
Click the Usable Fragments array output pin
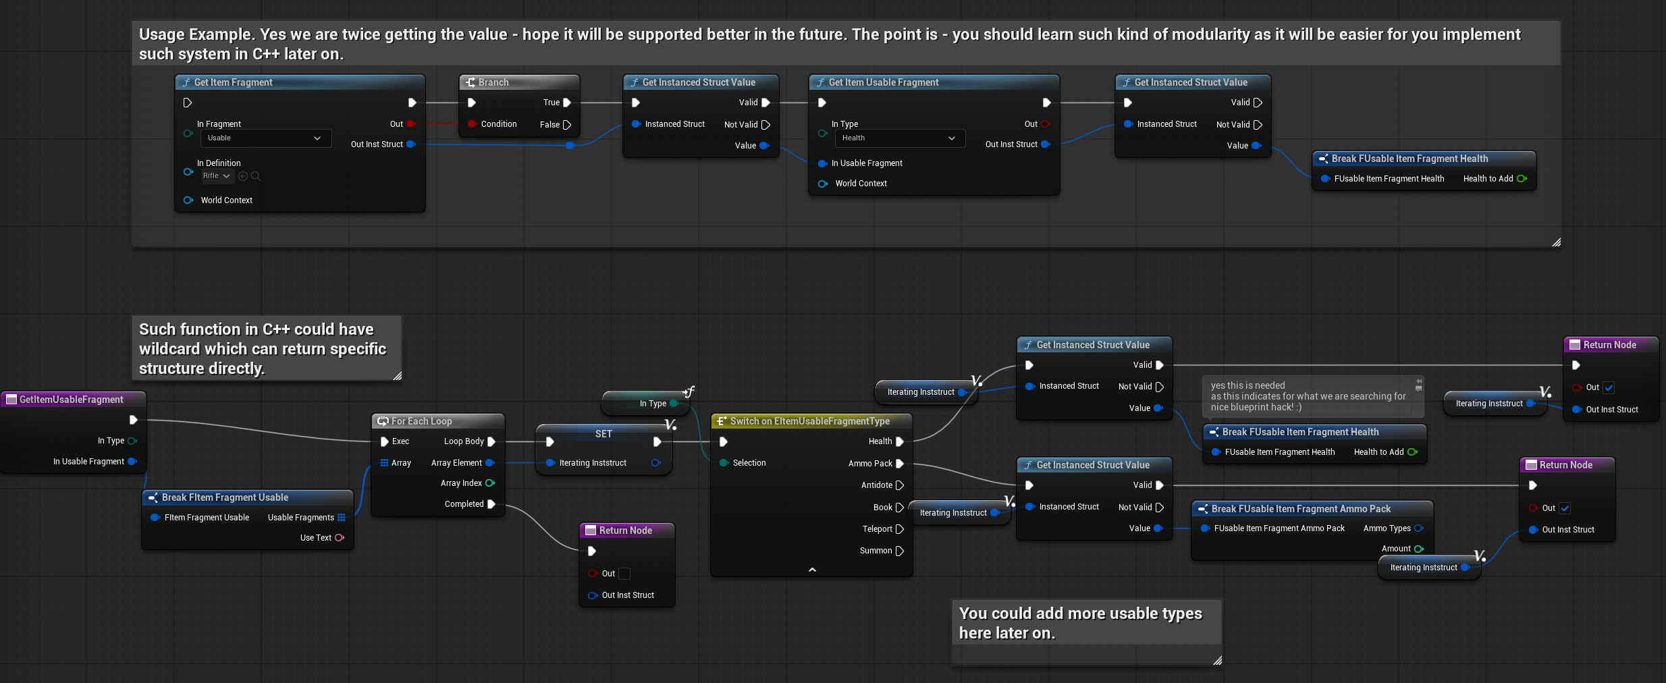pyautogui.click(x=342, y=518)
